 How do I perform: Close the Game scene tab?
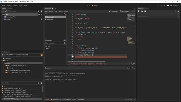52,8
